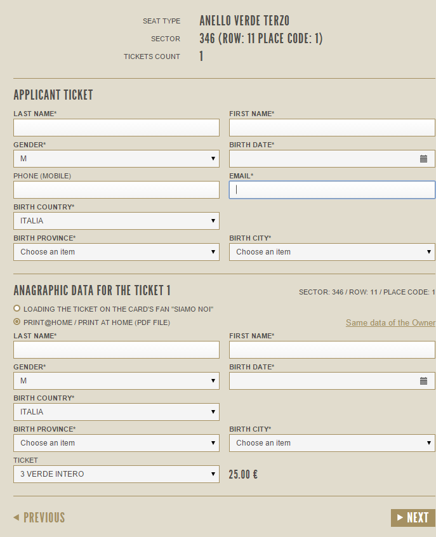Expand the ticket 1 Birth City dropdown
Viewport: 436px width, 537px height.
pos(332,443)
